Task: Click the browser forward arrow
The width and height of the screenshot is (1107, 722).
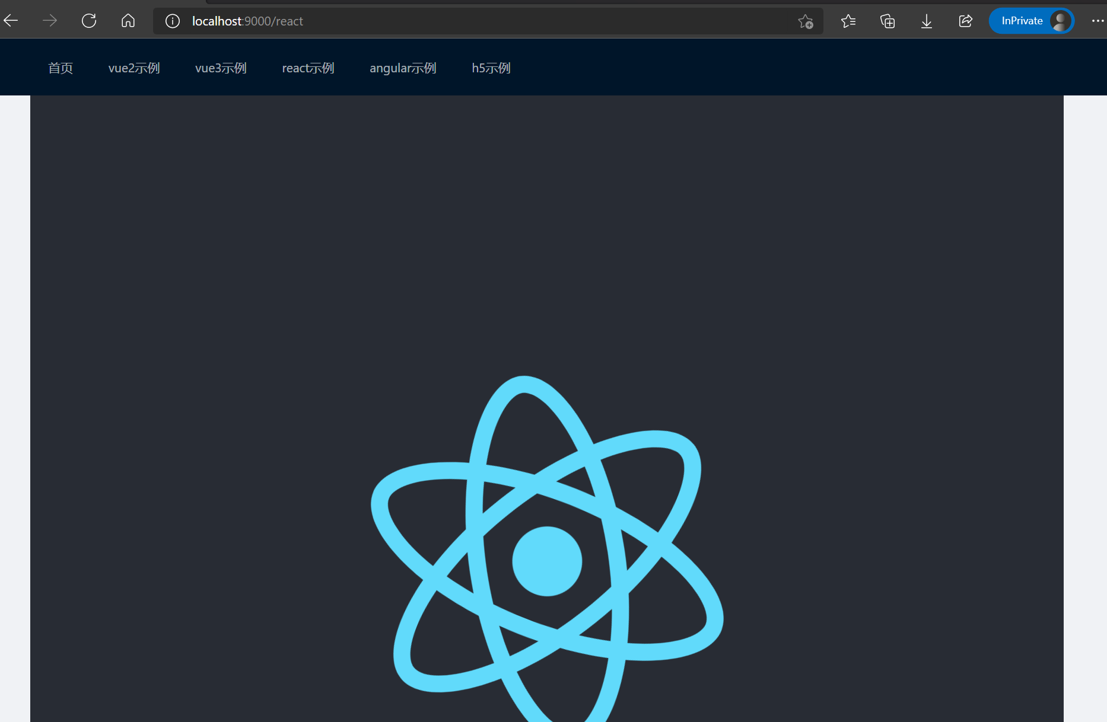Action: (x=50, y=21)
